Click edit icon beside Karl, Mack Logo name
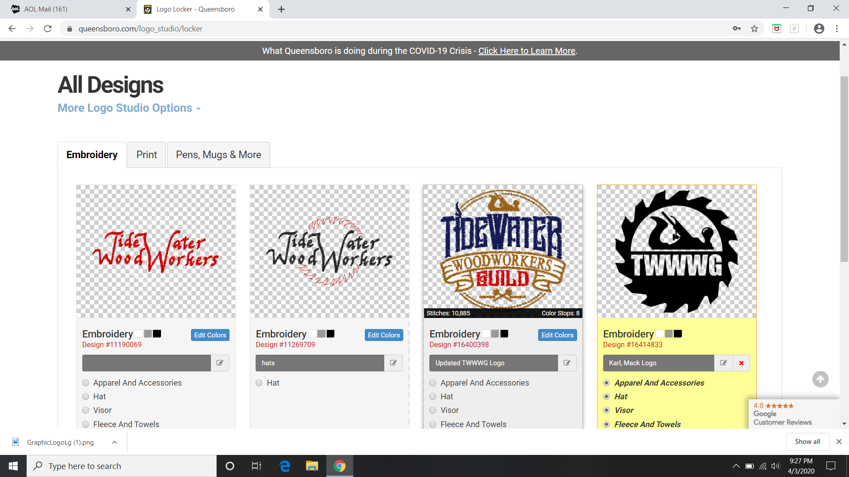Screen dimensions: 849x477 [723, 363]
